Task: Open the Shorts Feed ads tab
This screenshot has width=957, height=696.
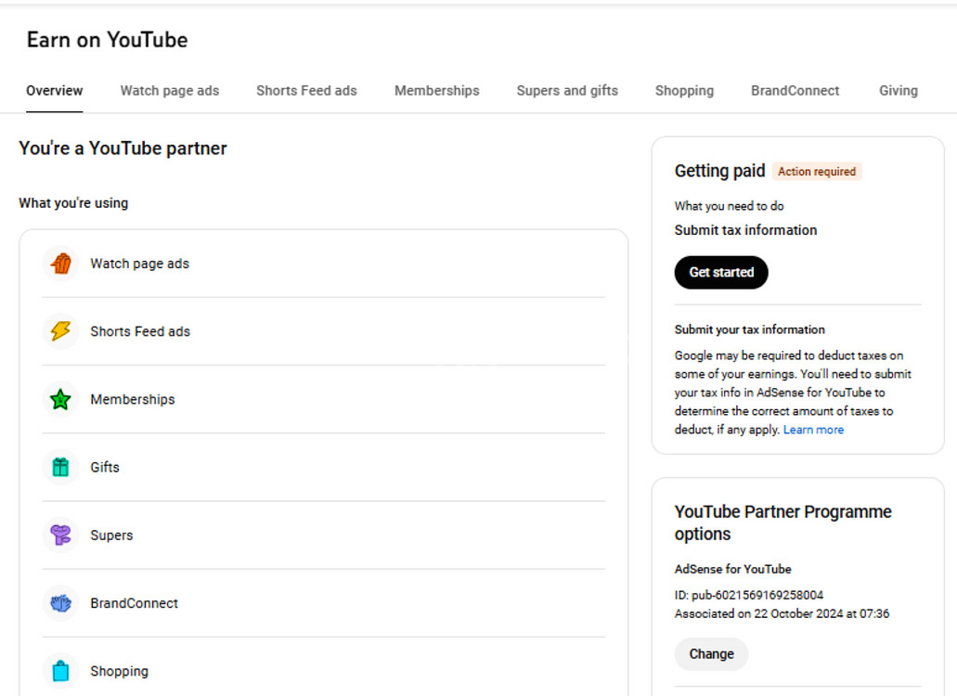Action: pos(306,91)
